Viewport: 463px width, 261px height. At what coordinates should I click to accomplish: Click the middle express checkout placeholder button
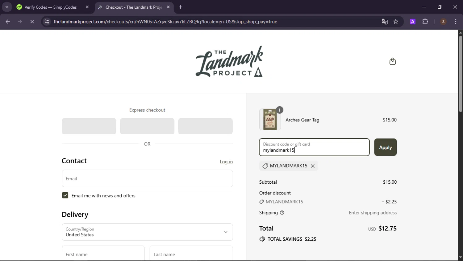[147, 126]
